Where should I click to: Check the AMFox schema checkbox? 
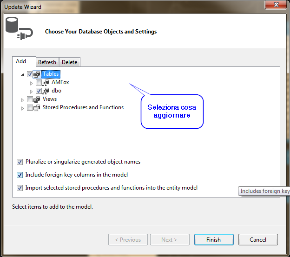(39, 82)
